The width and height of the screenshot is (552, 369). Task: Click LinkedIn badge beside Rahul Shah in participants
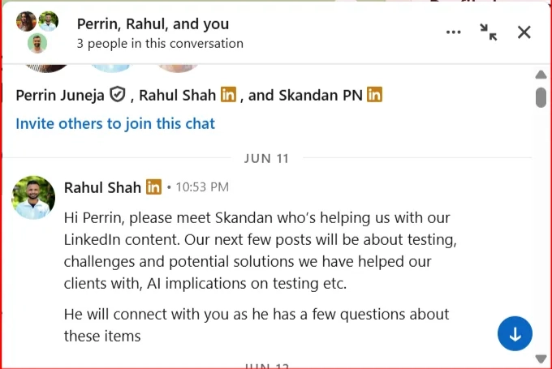pyautogui.click(x=229, y=95)
